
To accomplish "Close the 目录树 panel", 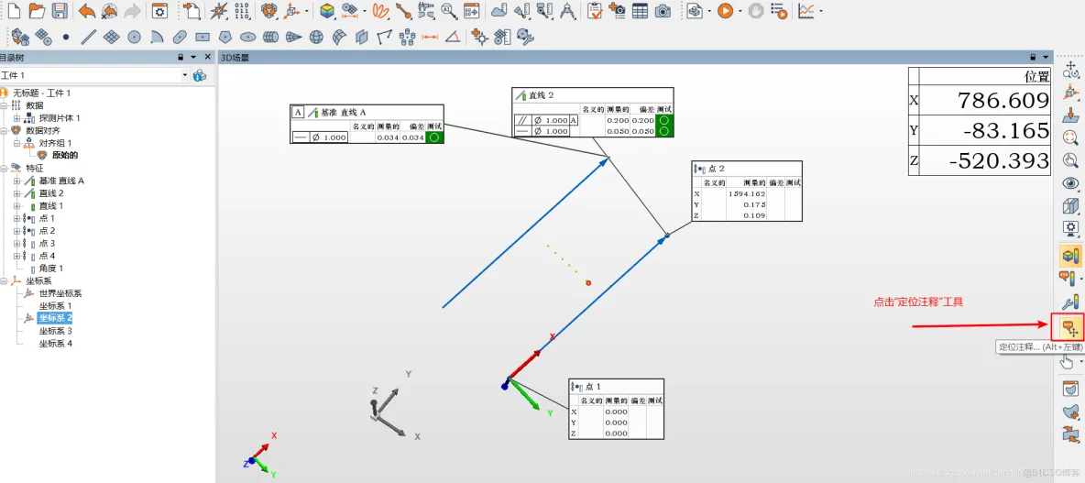I will [208, 58].
